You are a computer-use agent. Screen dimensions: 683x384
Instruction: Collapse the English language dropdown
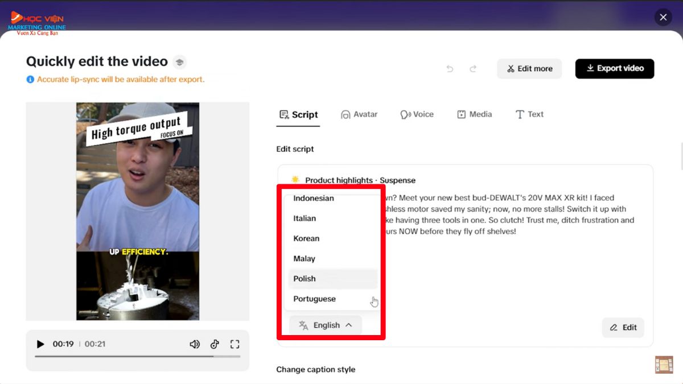326,325
